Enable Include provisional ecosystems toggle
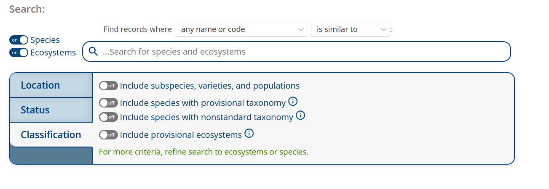The height and width of the screenshot is (189, 549). [108, 135]
